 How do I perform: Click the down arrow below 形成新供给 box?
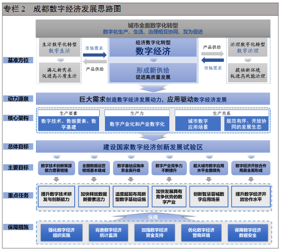tap(153, 87)
